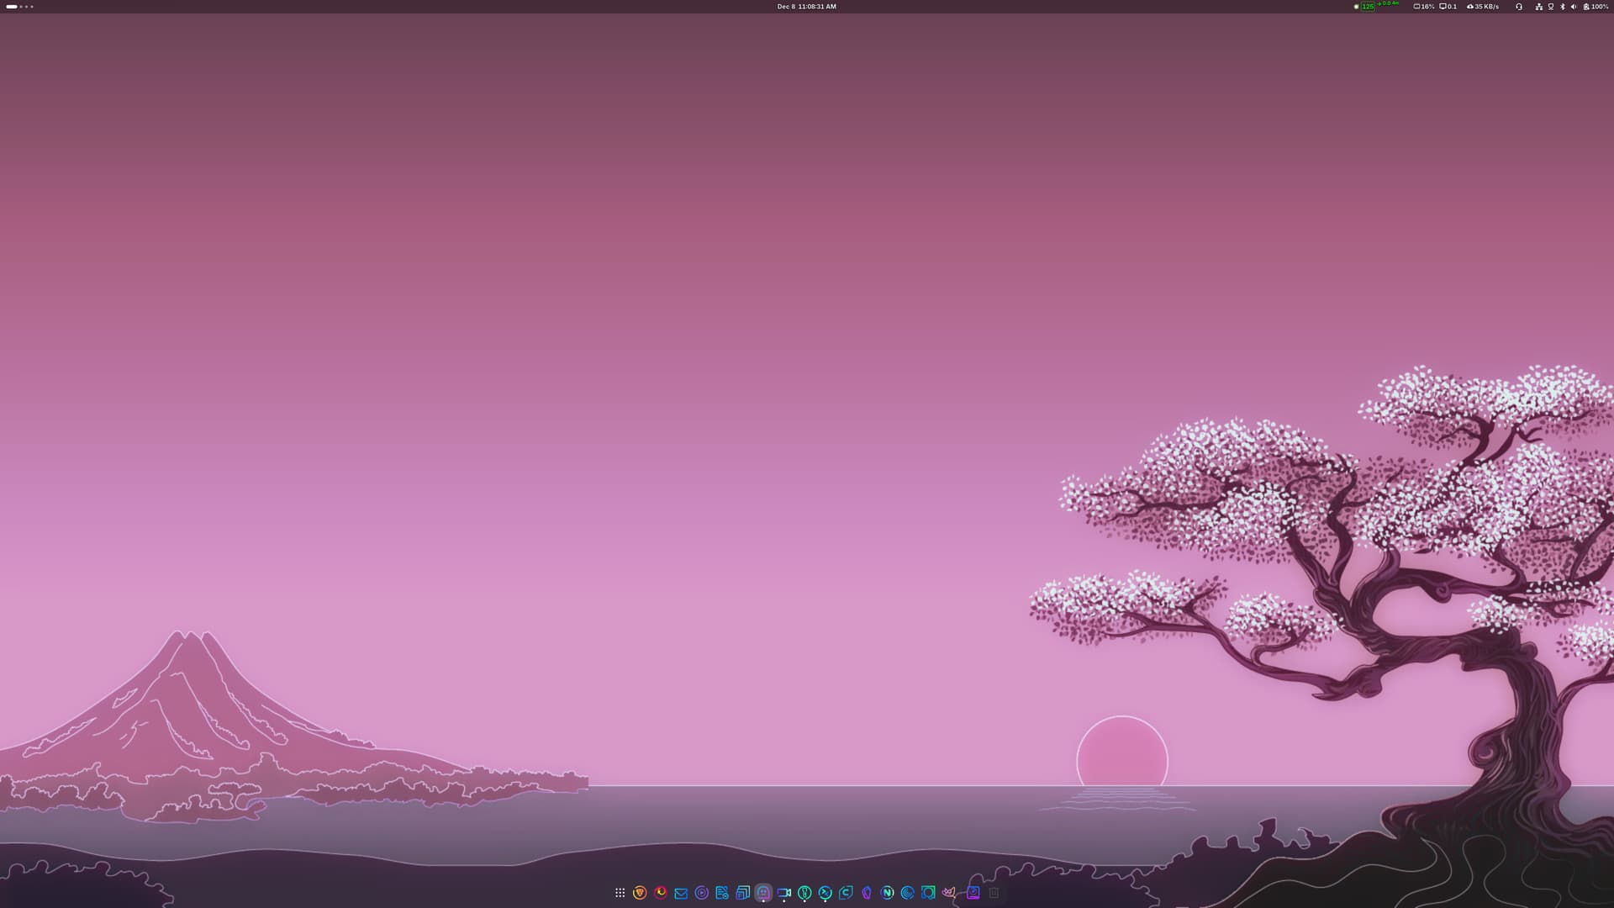Click the 35 KB/s network speed indicator
This screenshot has width=1614, height=908.
point(1483,7)
